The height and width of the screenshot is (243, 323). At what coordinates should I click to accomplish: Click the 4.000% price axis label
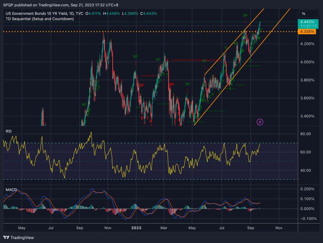point(307,62)
